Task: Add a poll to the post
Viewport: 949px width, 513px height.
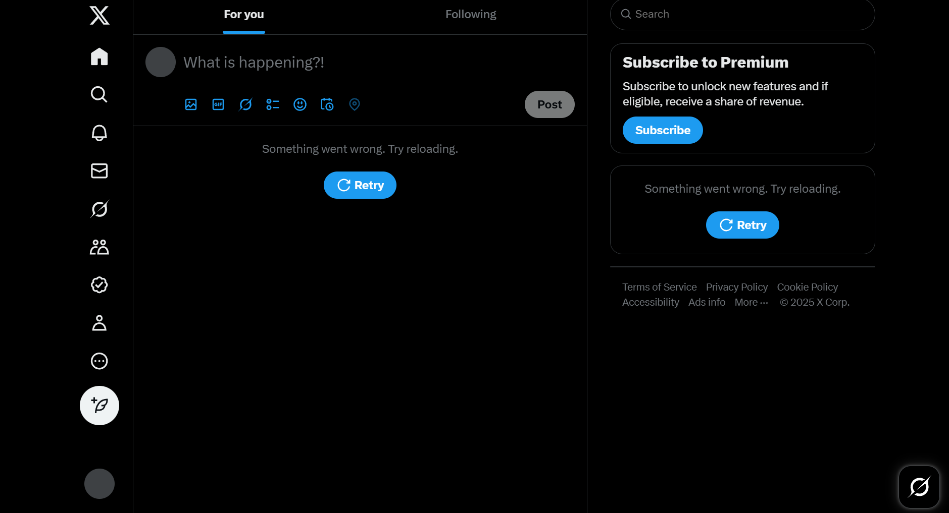Action: tap(273, 104)
